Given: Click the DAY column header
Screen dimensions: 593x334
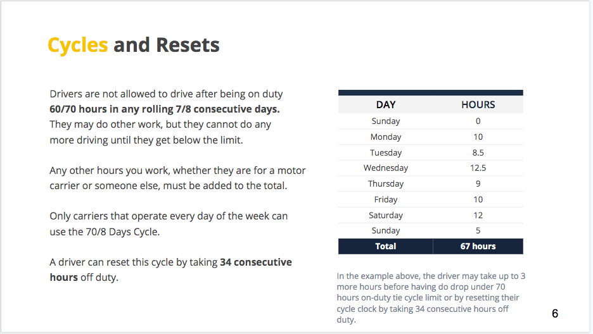Looking at the screenshot, I should (386, 104).
